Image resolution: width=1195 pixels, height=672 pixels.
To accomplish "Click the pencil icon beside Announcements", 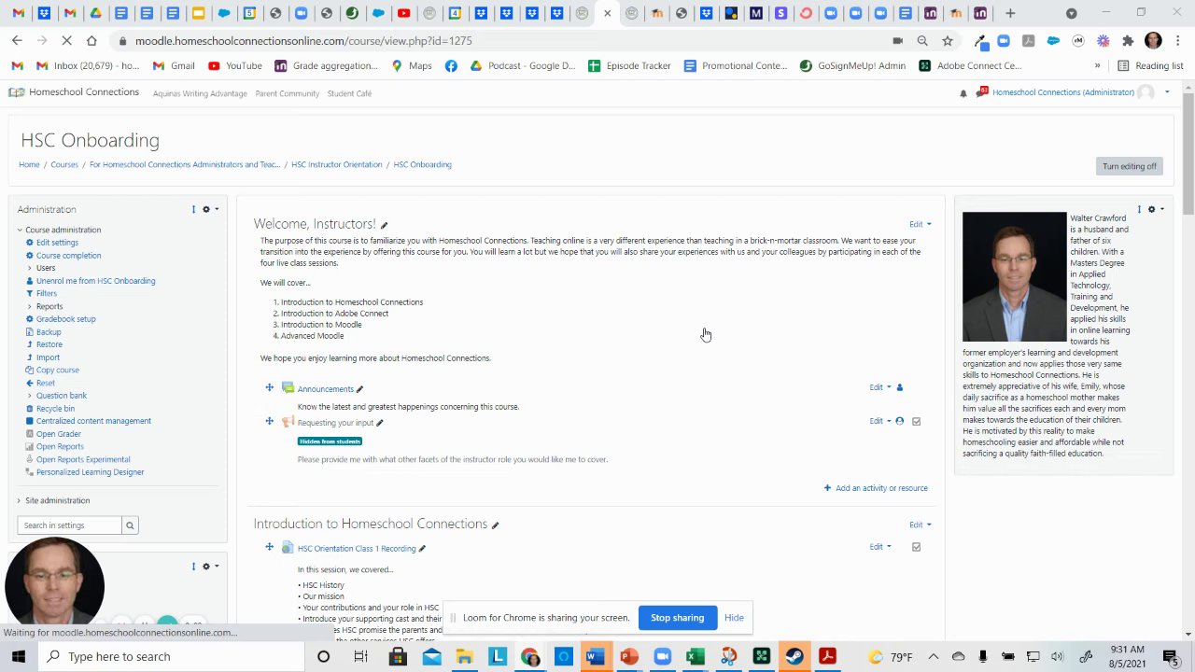I will (359, 389).
